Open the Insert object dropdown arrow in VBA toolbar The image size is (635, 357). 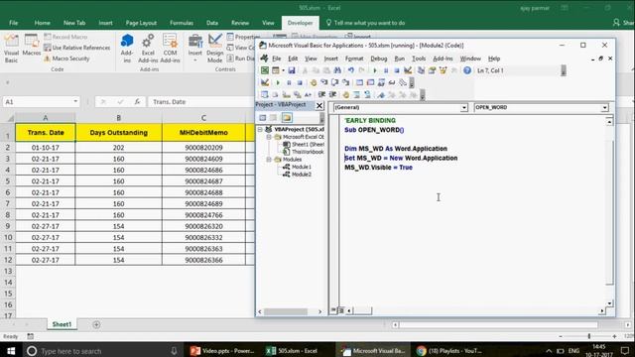pos(283,70)
